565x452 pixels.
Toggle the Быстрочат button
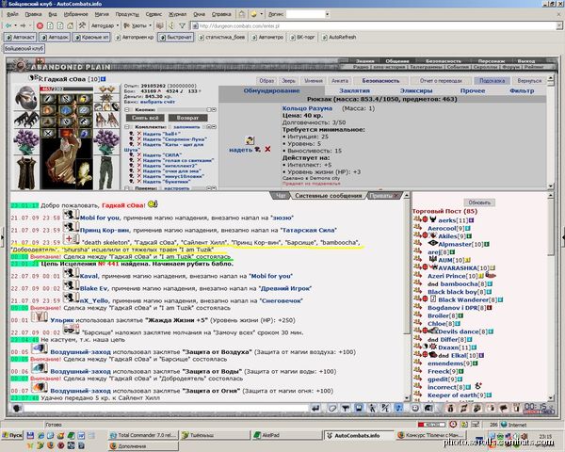(x=175, y=37)
